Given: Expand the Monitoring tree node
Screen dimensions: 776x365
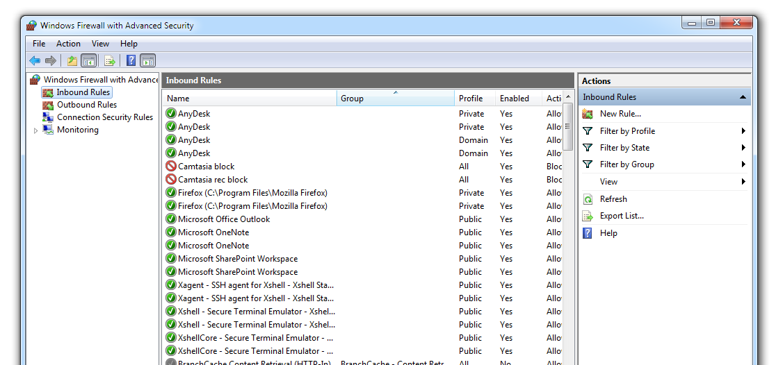Looking at the screenshot, I should (35, 130).
